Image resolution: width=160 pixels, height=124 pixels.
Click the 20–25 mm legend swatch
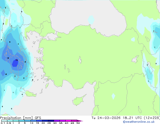(45, 121)
